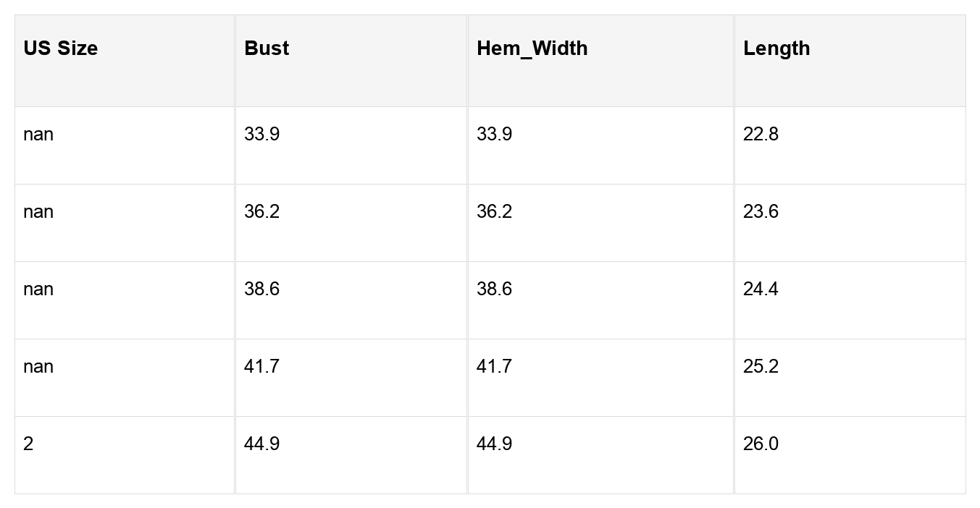The height and width of the screenshot is (508, 980).
Task: Select Length cell showing 23.6
Action: coord(850,223)
